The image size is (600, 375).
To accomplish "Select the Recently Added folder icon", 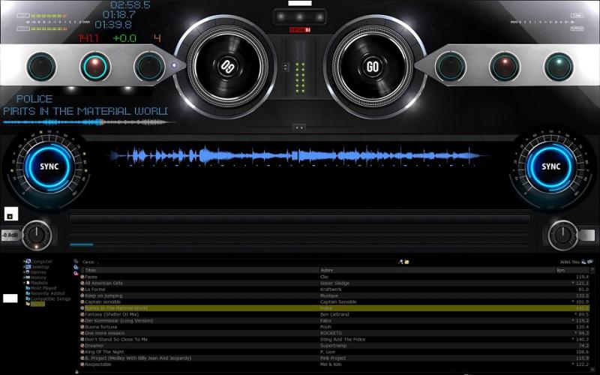I will click(x=28, y=293).
